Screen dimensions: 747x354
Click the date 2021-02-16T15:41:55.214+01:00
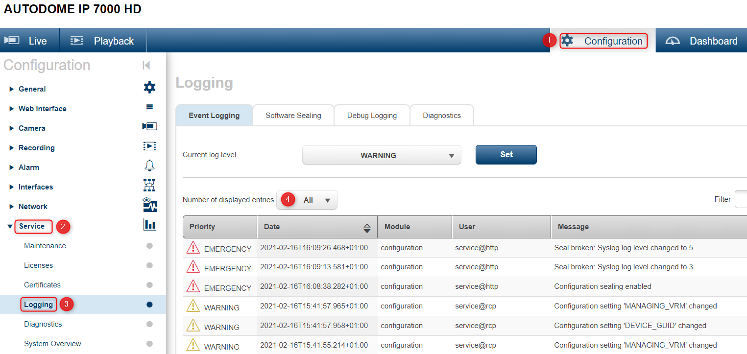pos(314,345)
